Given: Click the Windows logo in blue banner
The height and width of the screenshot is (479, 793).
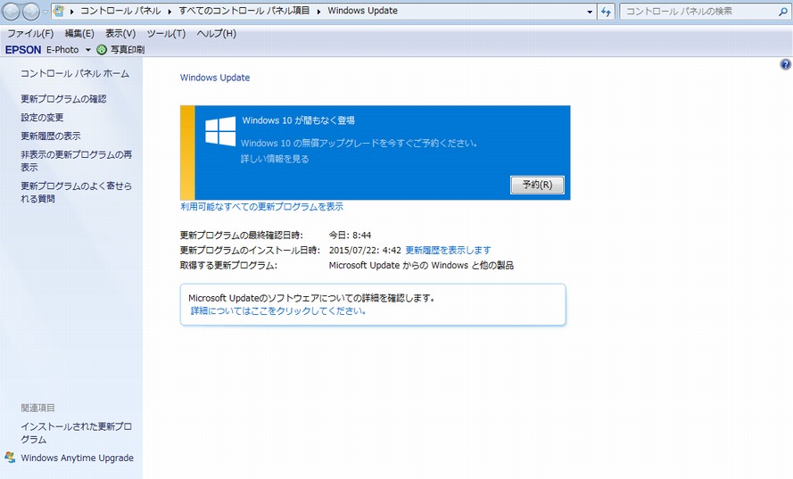Looking at the screenshot, I should point(220,132).
